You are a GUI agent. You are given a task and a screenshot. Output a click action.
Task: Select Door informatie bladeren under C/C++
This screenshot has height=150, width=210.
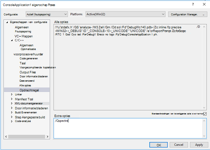pyautogui.click(x=34, y=76)
